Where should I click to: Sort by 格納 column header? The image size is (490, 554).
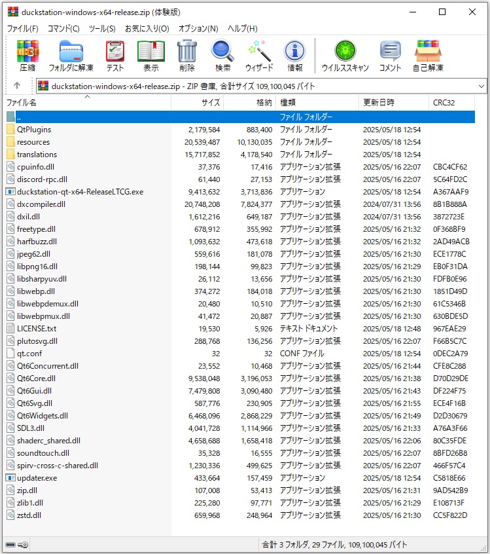point(250,102)
